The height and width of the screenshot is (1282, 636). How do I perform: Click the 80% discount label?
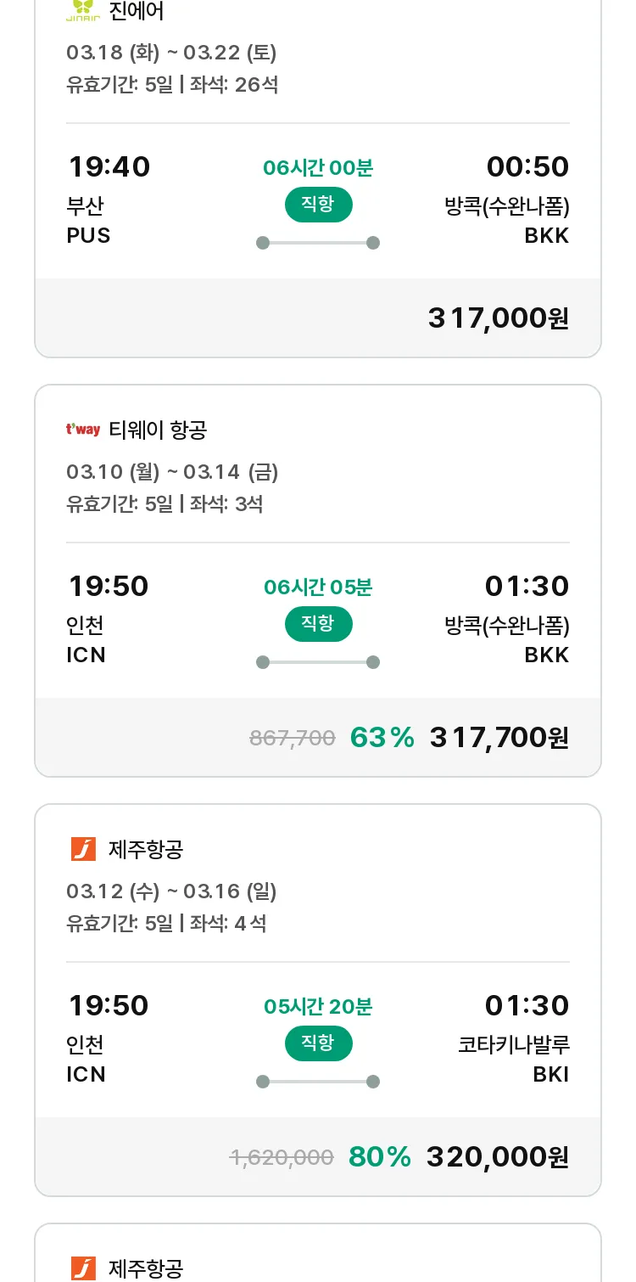[379, 1157]
